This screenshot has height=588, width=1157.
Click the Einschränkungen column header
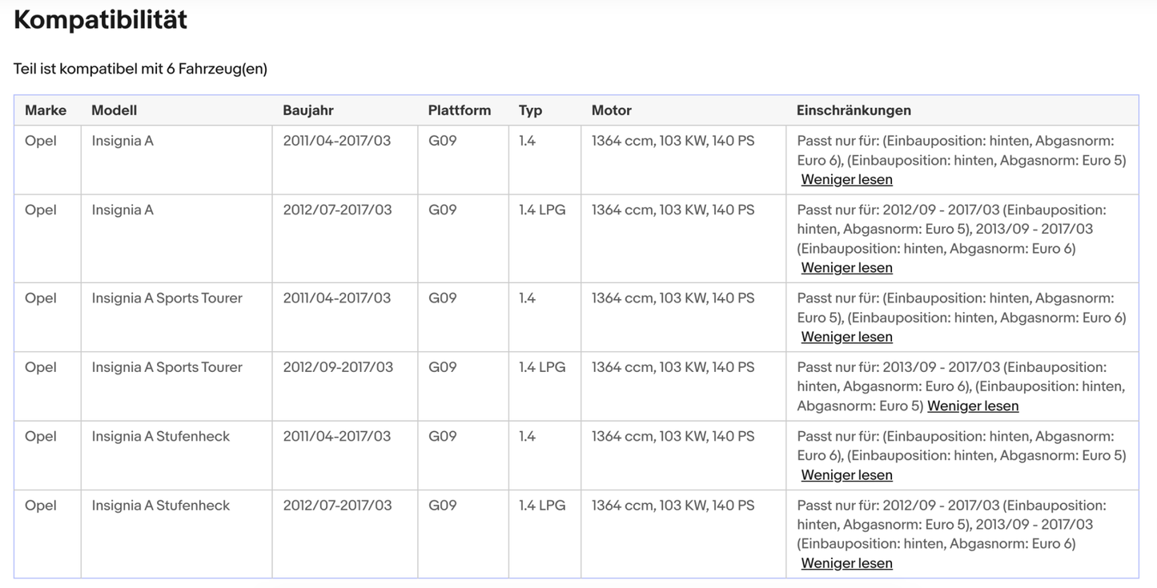click(x=854, y=110)
